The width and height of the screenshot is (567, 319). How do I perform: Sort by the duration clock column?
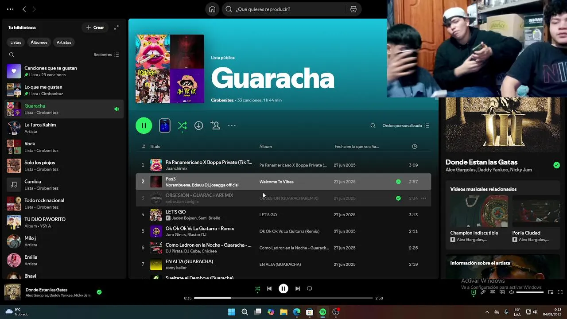pyautogui.click(x=415, y=147)
